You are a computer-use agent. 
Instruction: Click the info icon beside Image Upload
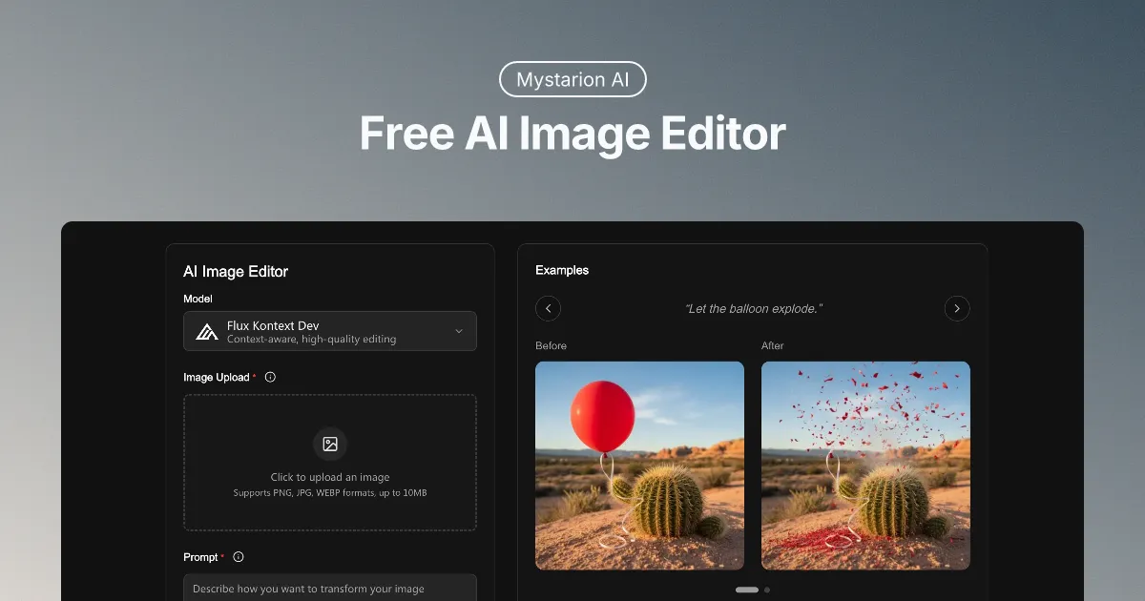coord(270,377)
